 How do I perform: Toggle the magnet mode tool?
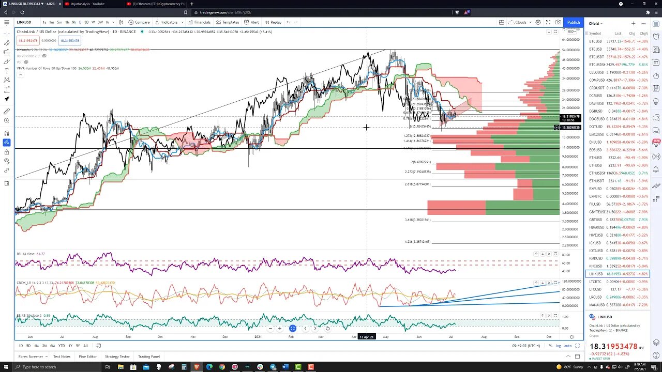(7, 133)
